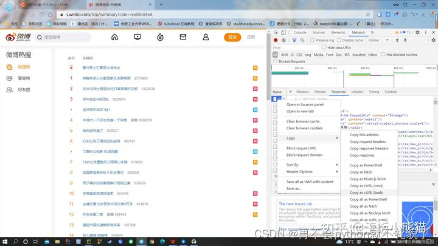
Task: Click the Weibo search input field
Action: point(63,37)
